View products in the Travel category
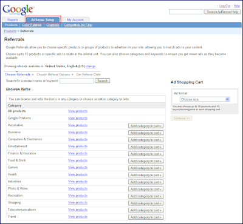 tap(78, 217)
